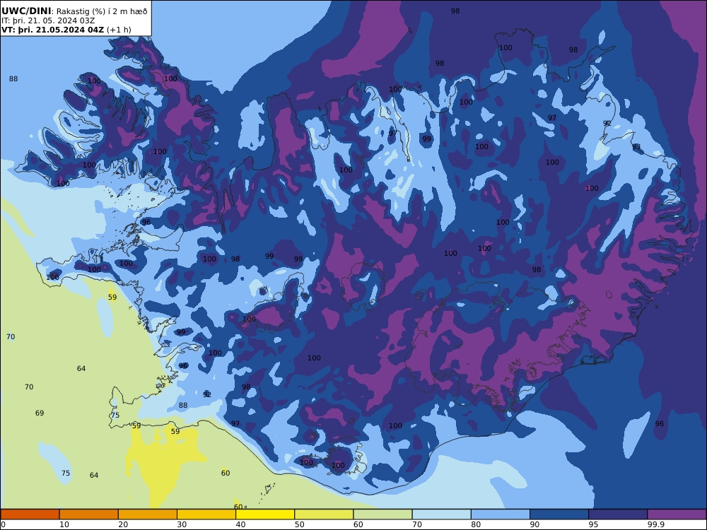Select the navy 95–99.9 legend swatch

coord(618,514)
